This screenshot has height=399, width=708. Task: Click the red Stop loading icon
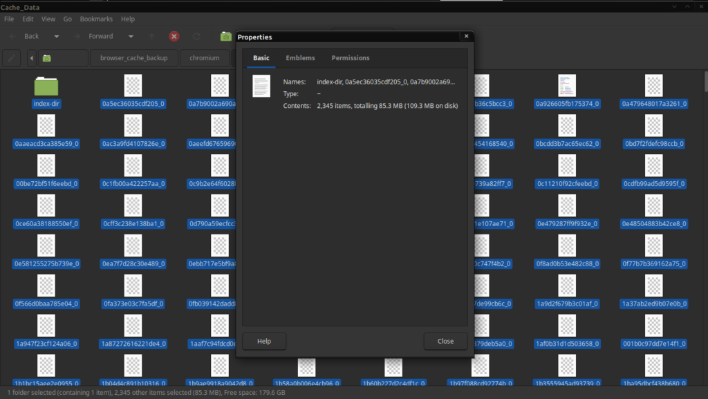(174, 36)
